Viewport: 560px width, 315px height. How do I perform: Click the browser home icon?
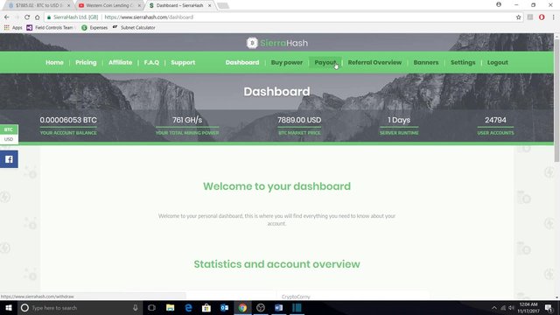pyautogui.click(x=37, y=17)
